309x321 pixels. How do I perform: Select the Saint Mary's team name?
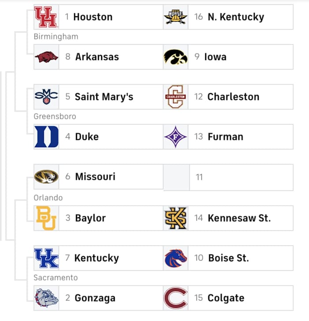coord(104,97)
